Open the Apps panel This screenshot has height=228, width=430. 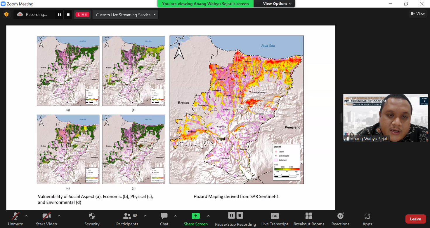coord(367,219)
